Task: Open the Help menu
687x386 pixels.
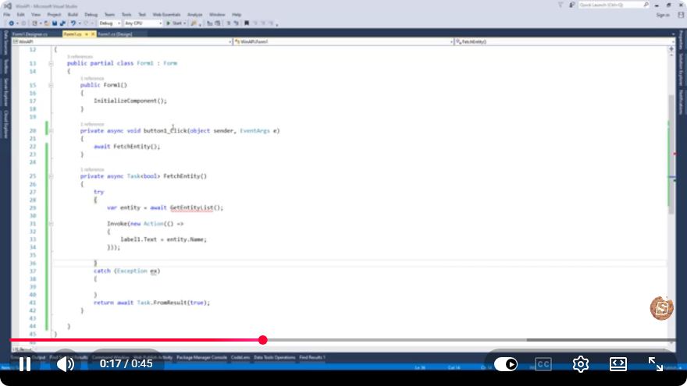Action: point(237,15)
